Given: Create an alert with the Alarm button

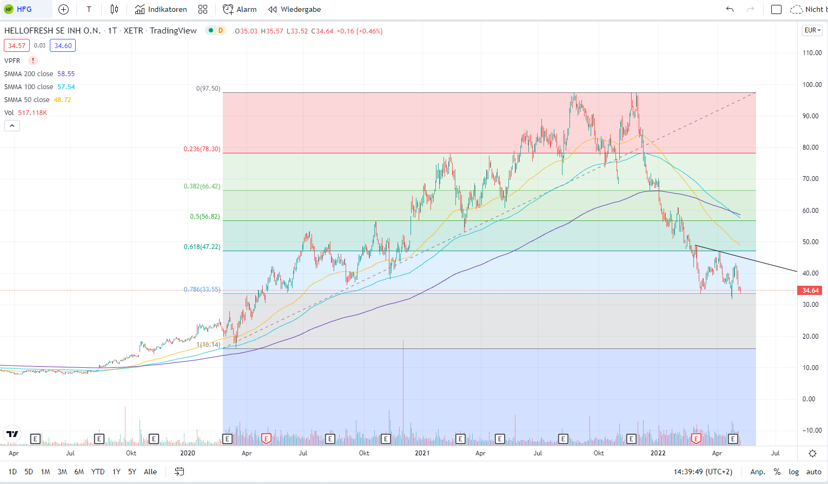Looking at the screenshot, I should [x=240, y=9].
